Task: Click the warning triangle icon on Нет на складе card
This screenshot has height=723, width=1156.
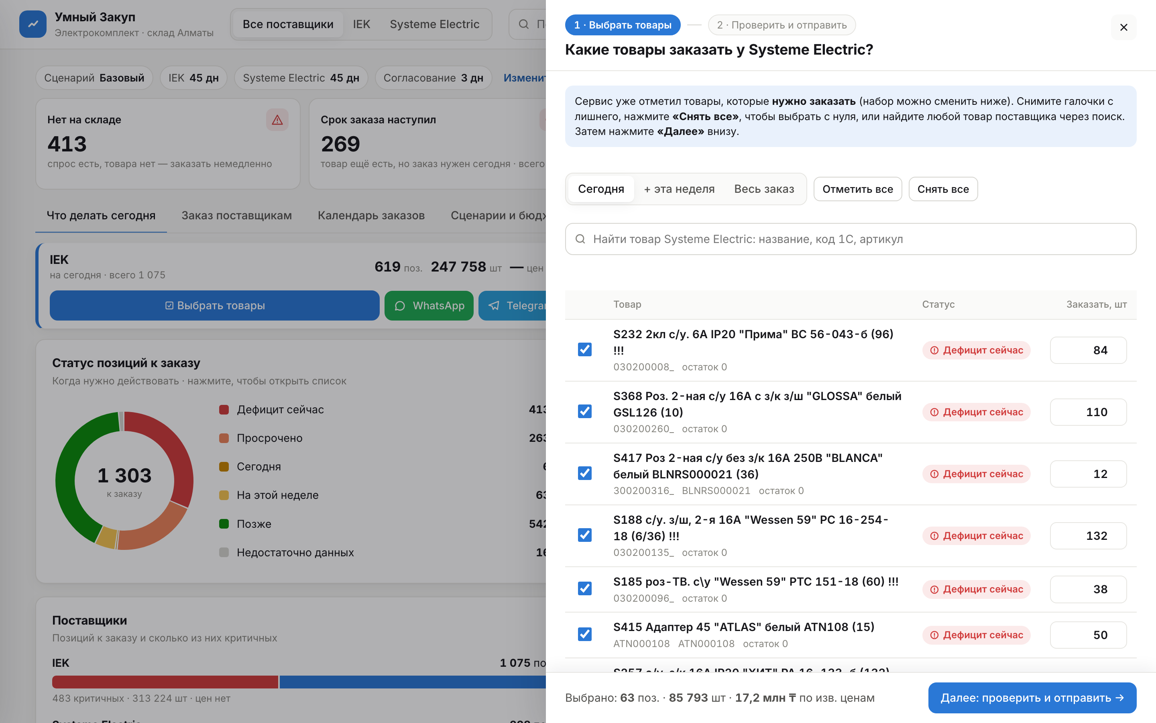Action: [277, 120]
